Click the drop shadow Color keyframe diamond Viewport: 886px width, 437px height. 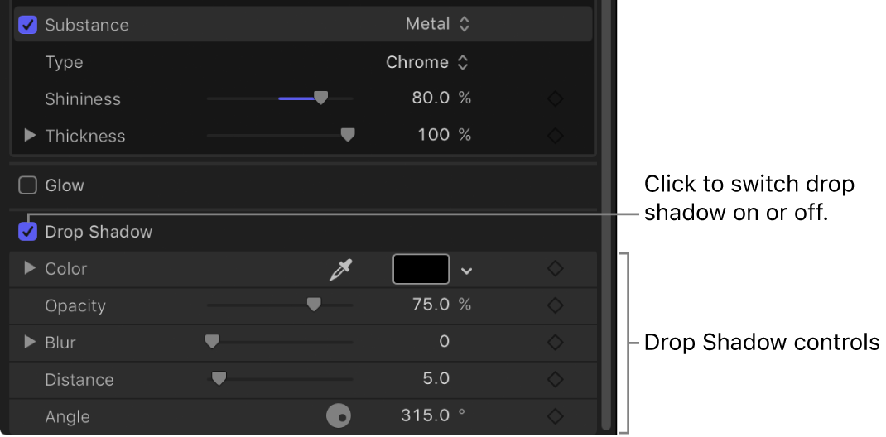tap(555, 269)
